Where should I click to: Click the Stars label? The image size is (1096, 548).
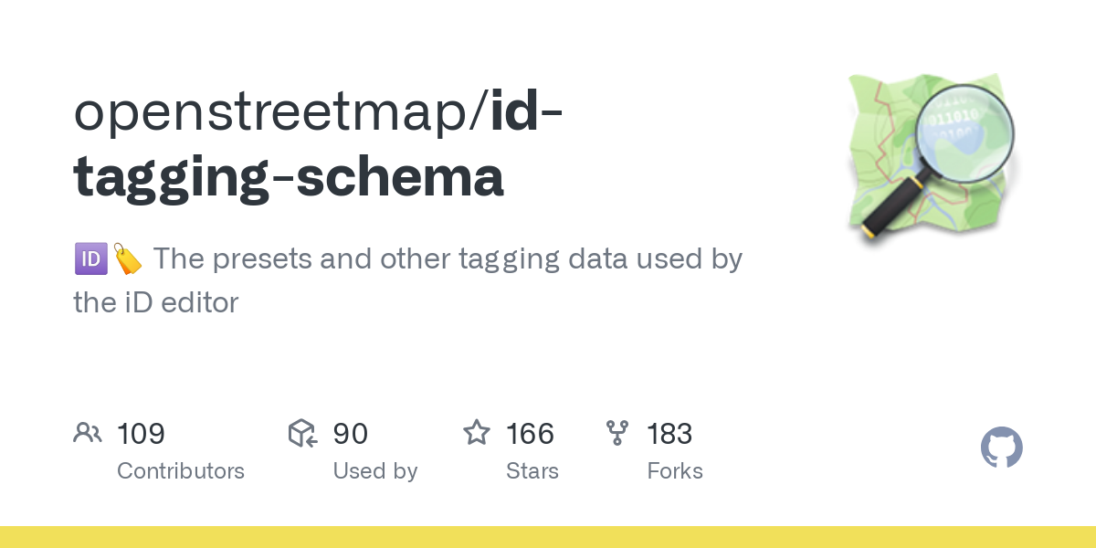click(532, 471)
